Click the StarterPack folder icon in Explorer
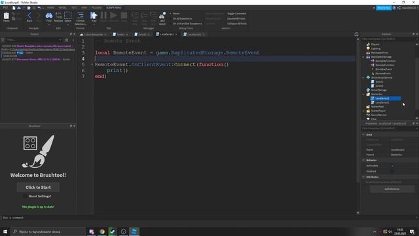Image resolution: width=419 pixels, height=236 pixels. click(368, 106)
